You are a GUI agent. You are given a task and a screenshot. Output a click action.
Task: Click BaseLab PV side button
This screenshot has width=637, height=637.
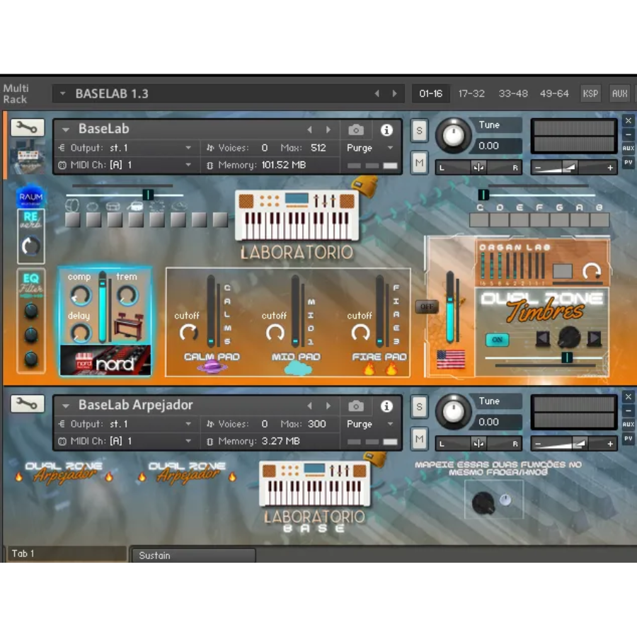click(628, 163)
